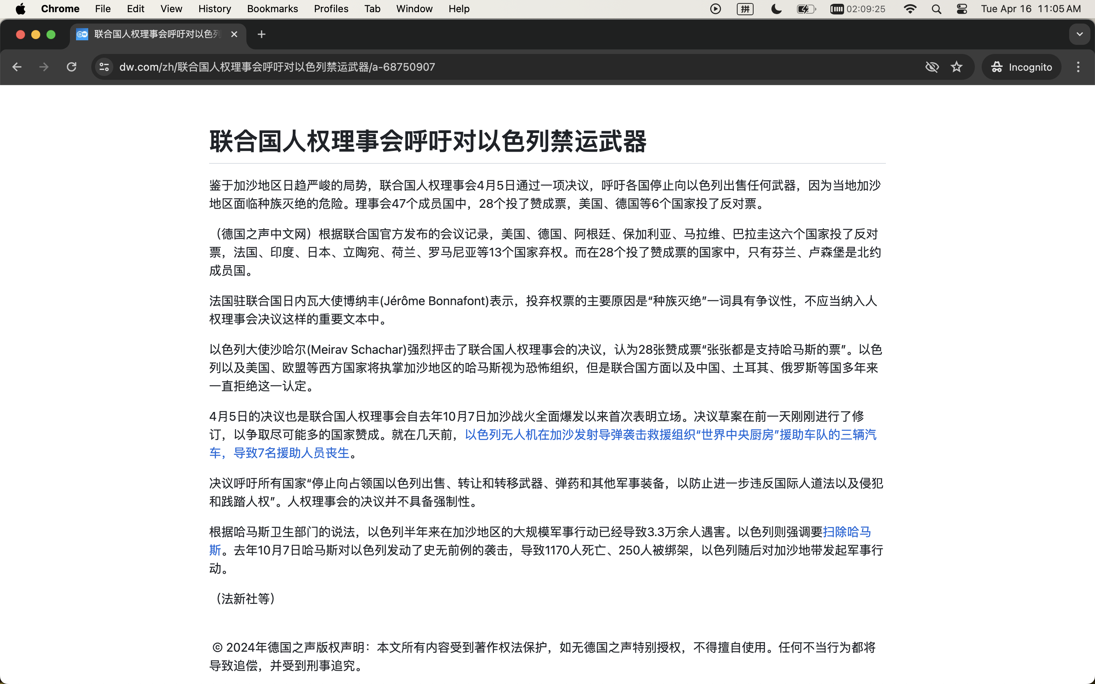This screenshot has height=684, width=1095.
Task: Click the third-party cookies blocked eye icon
Action: pyautogui.click(x=932, y=67)
